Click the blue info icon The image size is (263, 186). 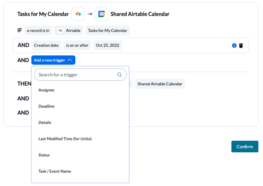pos(234,46)
